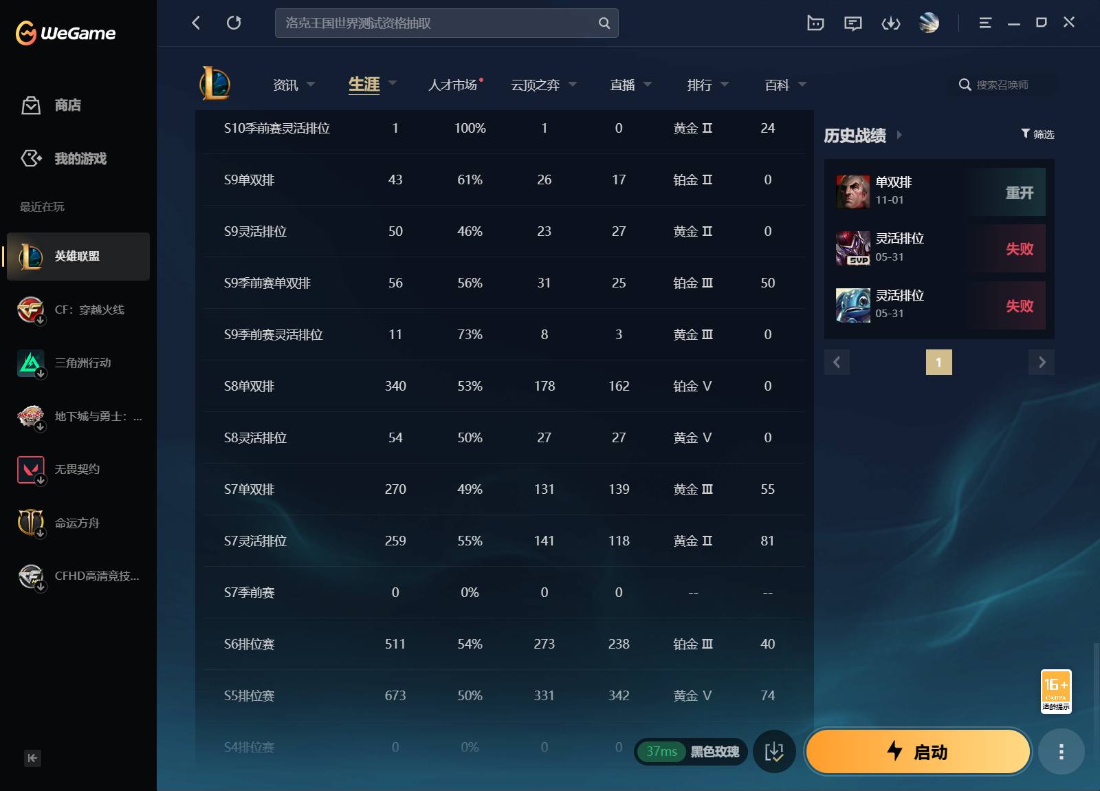Click the top search box 洛克王国世界测试资格抽取
This screenshot has width=1100, height=791.
point(447,23)
